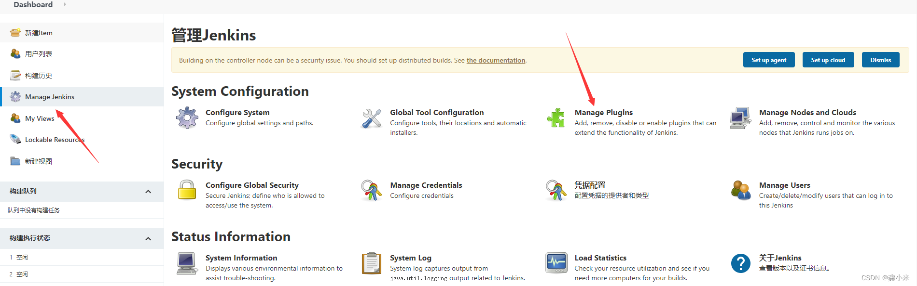This screenshot has height=286, width=917.
Task: Open the Configure System link
Action: pos(237,112)
